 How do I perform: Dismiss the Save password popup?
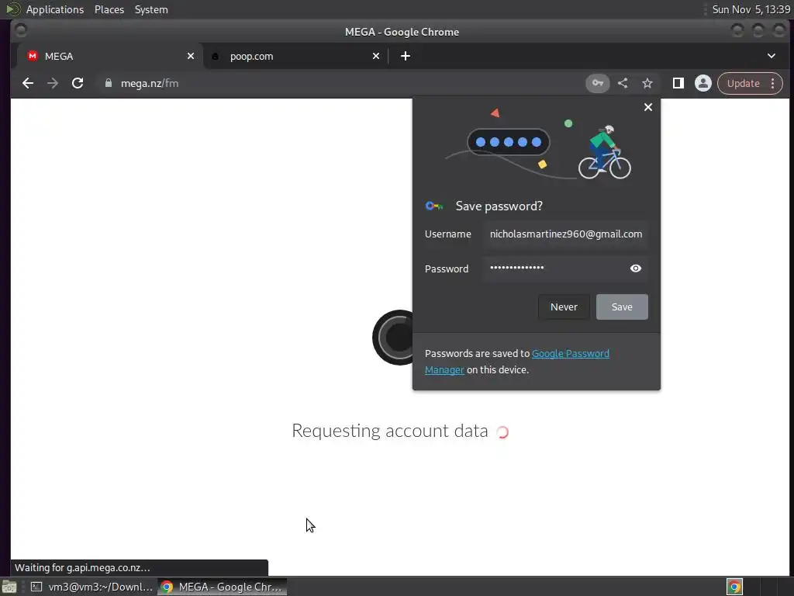click(x=647, y=107)
